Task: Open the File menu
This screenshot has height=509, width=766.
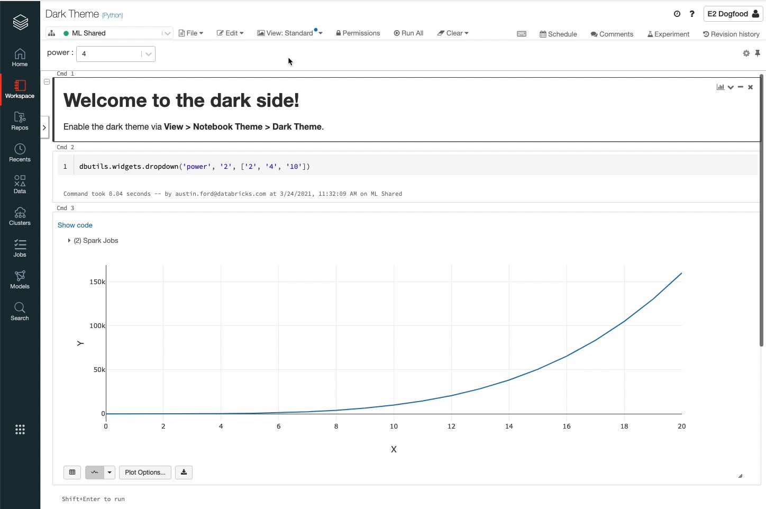Action: (191, 33)
